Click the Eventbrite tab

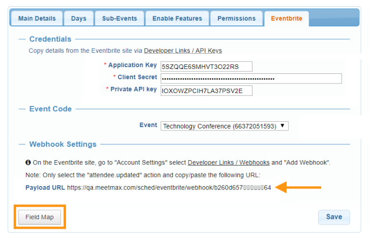[x=287, y=19]
